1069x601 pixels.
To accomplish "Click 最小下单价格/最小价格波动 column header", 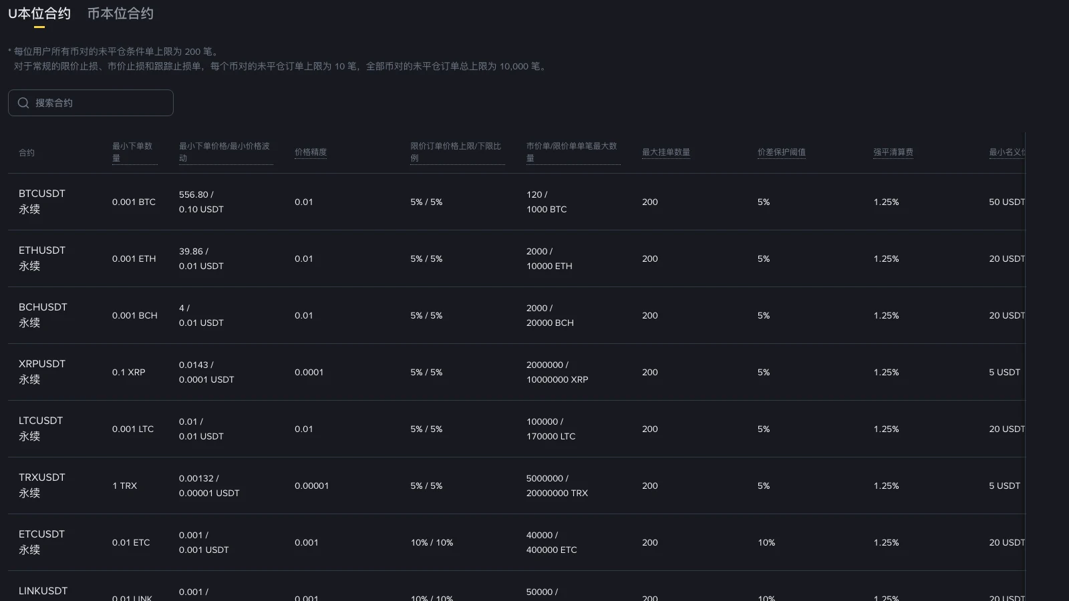I will pos(225,152).
